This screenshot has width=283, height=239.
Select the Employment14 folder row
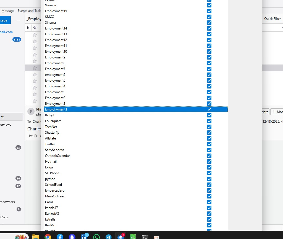(x=136, y=28)
